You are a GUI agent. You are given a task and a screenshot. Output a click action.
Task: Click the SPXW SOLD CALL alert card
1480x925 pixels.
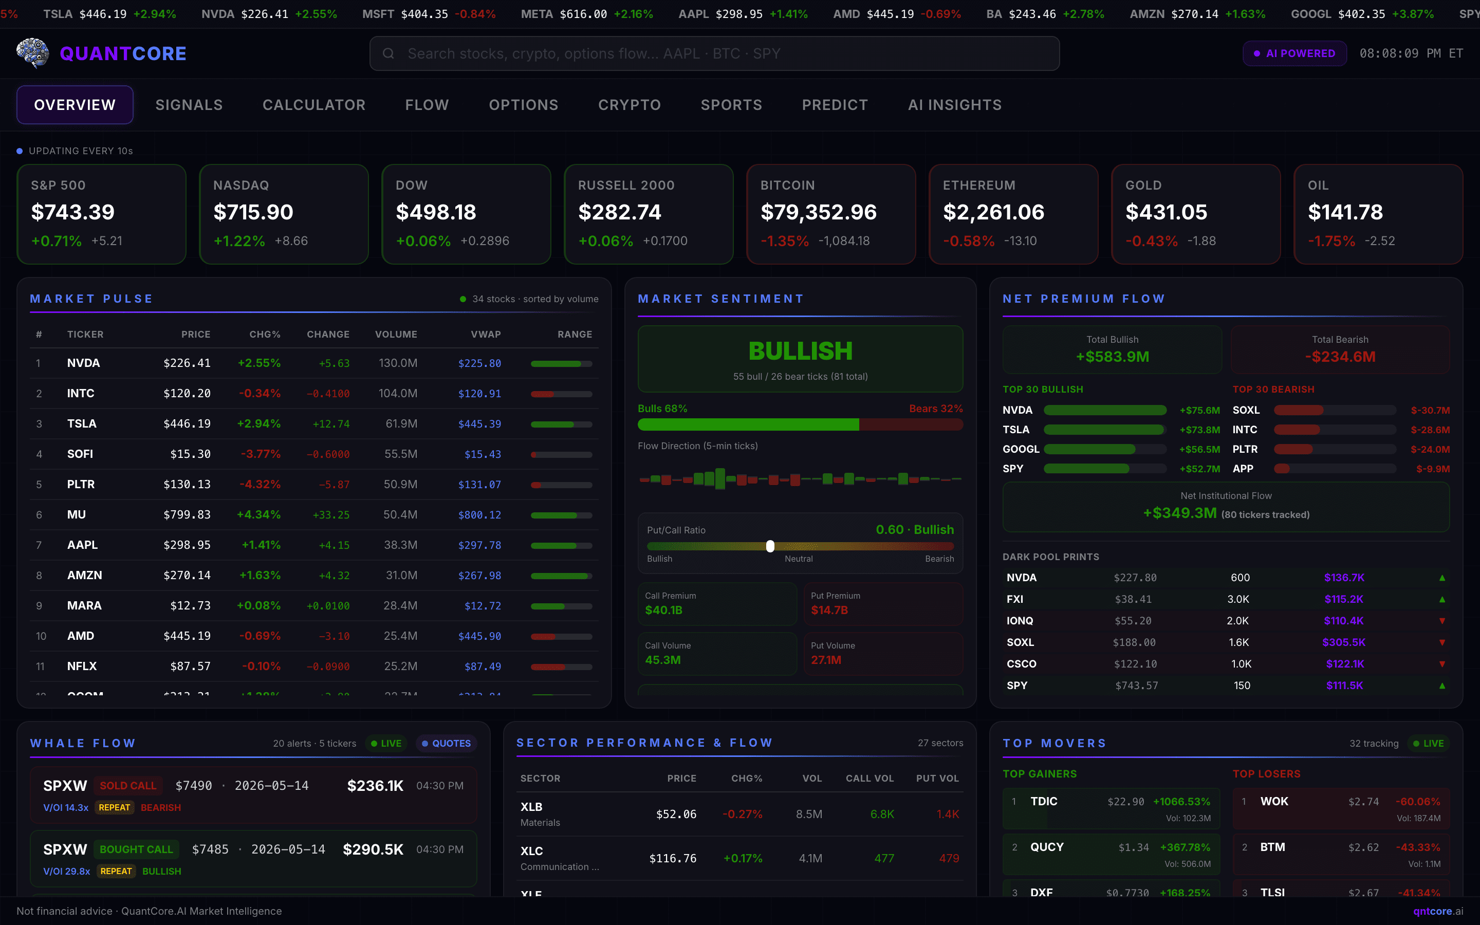(x=253, y=794)
